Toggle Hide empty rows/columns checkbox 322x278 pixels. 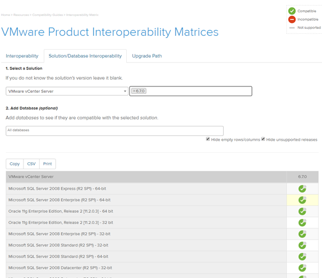point(208,139)
